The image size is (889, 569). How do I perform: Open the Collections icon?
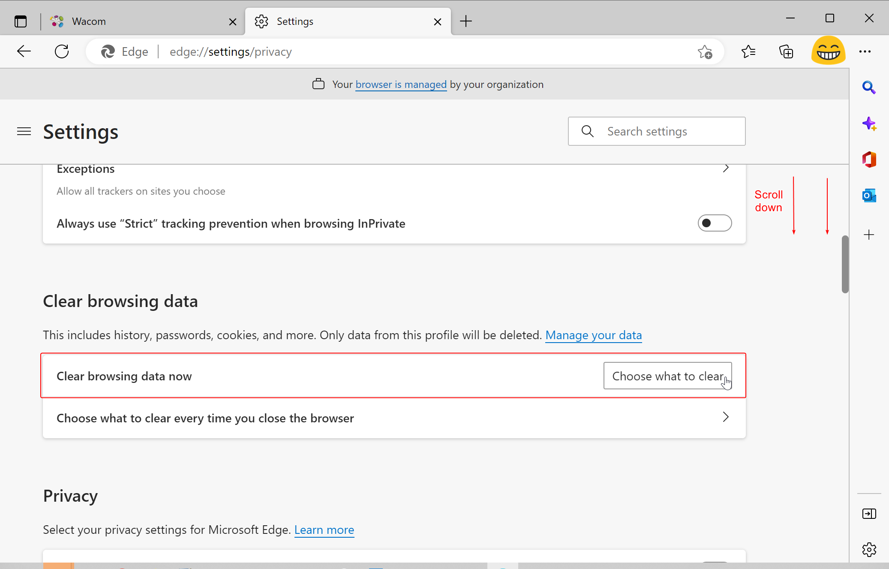(x=786, y=52)
